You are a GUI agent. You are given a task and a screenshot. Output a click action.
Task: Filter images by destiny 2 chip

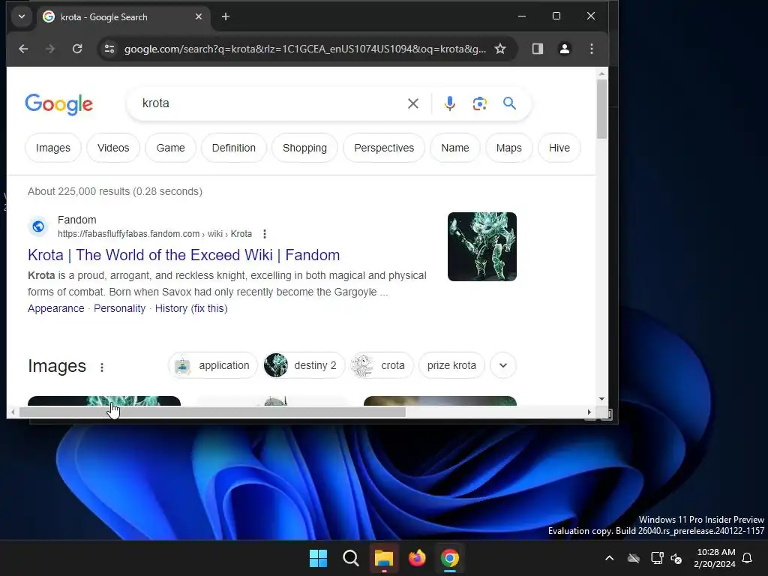304,365
